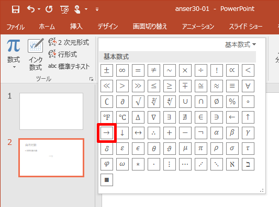Select 行形式 linear format
Screen dimensions: 279x207
coord(63,54)
